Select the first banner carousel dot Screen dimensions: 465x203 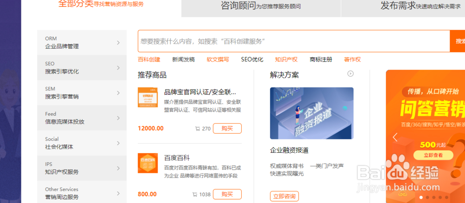pos(421,197)
